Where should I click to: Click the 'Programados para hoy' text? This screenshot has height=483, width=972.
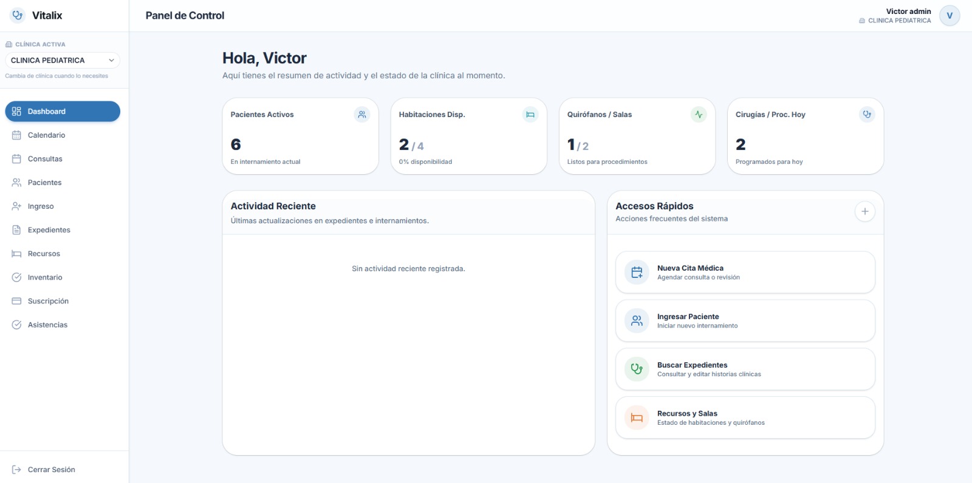point(769,162)
